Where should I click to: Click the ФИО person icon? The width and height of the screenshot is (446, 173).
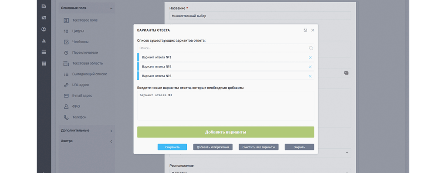[x=66, y=107]
